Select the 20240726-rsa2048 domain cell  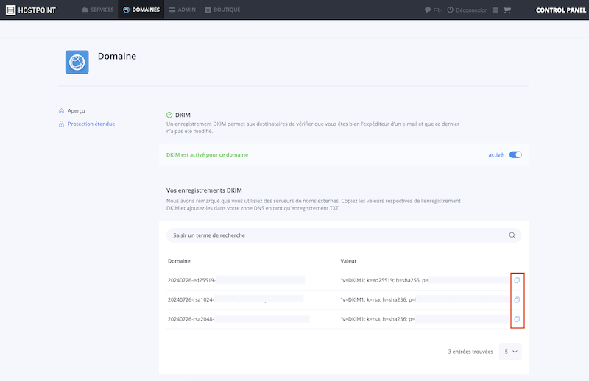click(239, 319)
